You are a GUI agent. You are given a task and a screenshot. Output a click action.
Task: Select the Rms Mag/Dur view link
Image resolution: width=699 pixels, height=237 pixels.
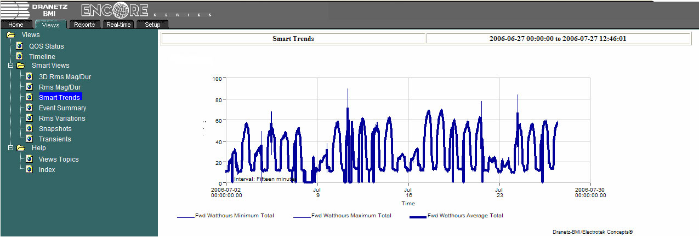[x=60, y=87]
